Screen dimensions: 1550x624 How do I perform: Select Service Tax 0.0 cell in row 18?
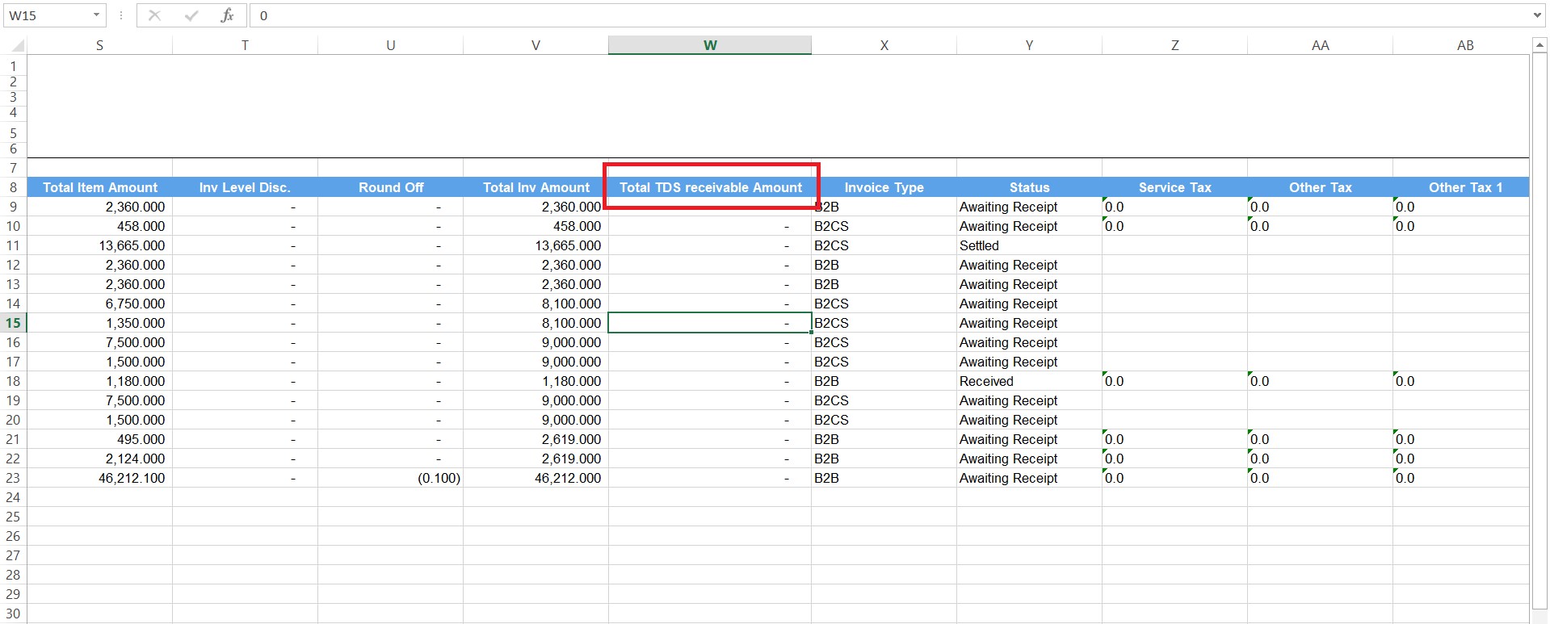1174,381
